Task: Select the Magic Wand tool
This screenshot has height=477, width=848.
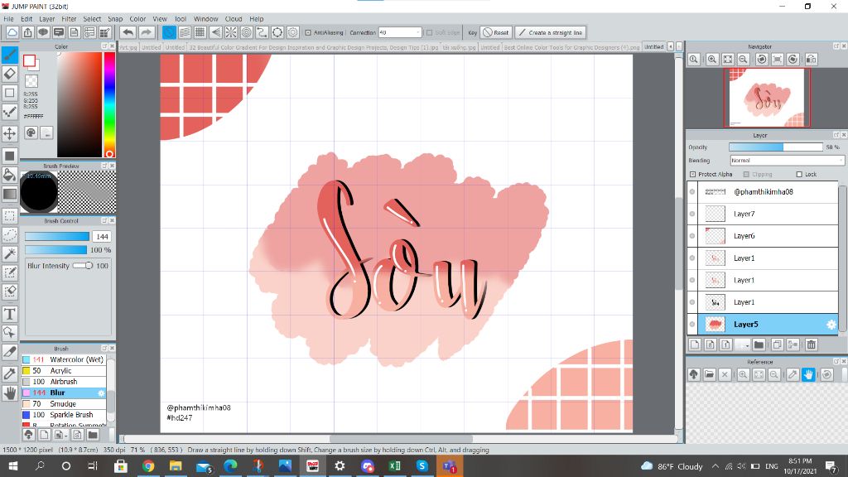Action: pyautogui.click(x=10, y=253)
